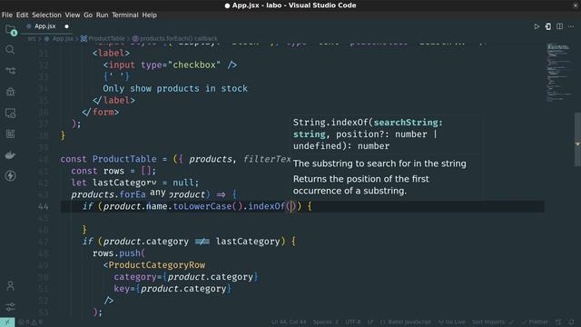Viewport: 581px width, 327px height.
Task: Click 'key={product.category}' attribute
Action: pyautogui.click(x=172, y=289)
